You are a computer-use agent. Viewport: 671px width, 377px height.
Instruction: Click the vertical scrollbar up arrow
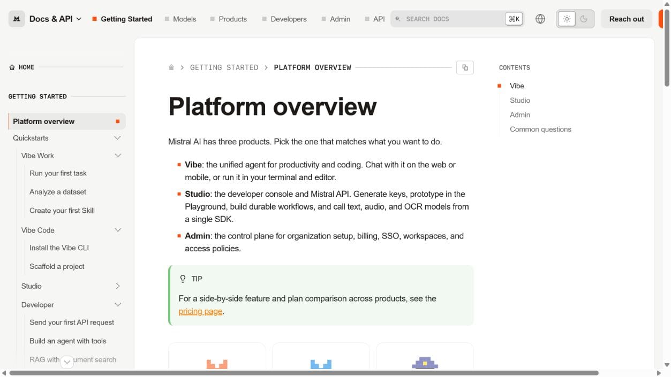coord(667,4)
